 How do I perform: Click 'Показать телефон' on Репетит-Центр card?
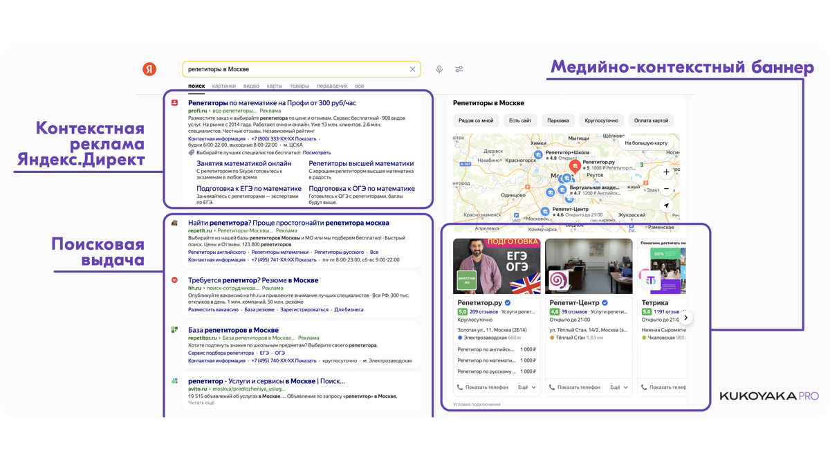(575, 387)
